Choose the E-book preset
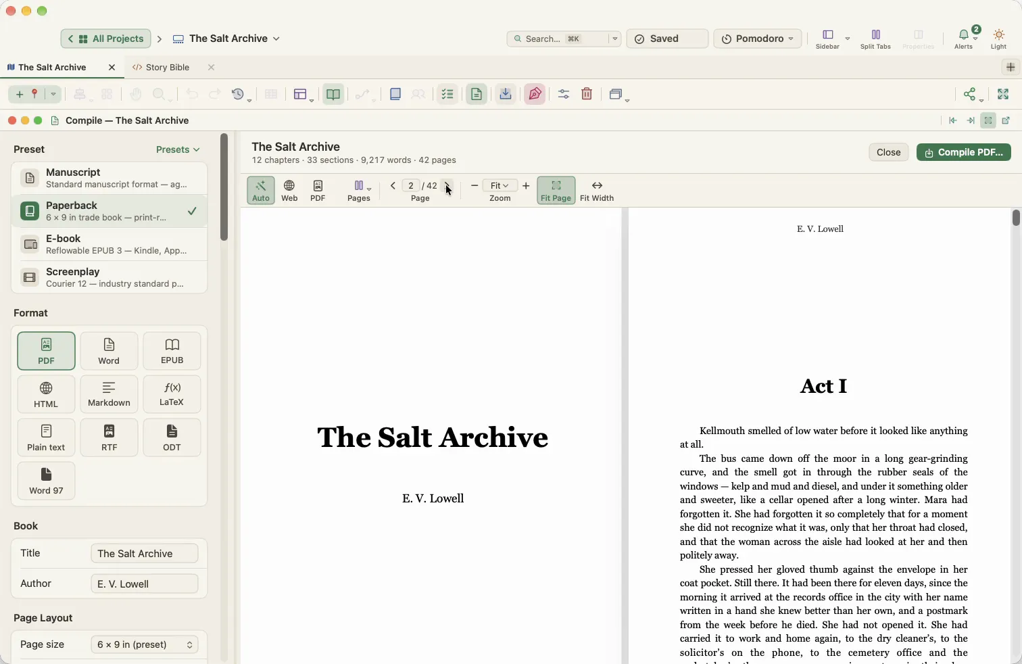This screenshot has height=664, width=1022. 109,244
